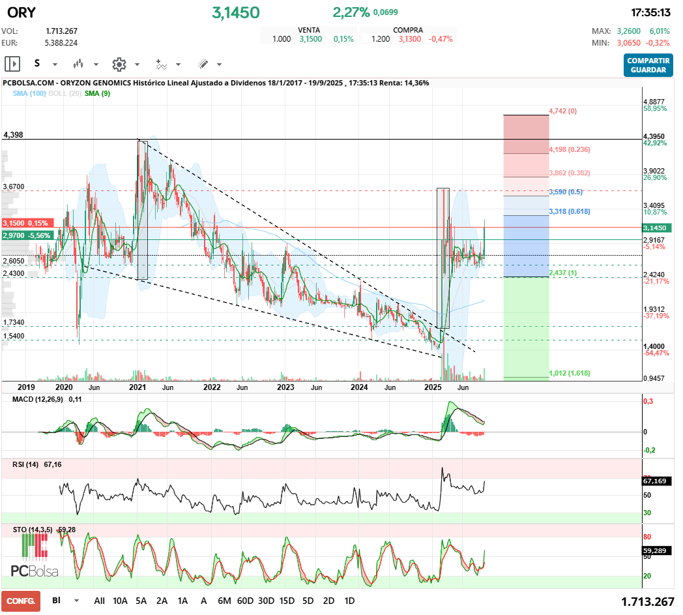Click the Fibonacci 4,198 (0.236) level label

click(570, 149)
